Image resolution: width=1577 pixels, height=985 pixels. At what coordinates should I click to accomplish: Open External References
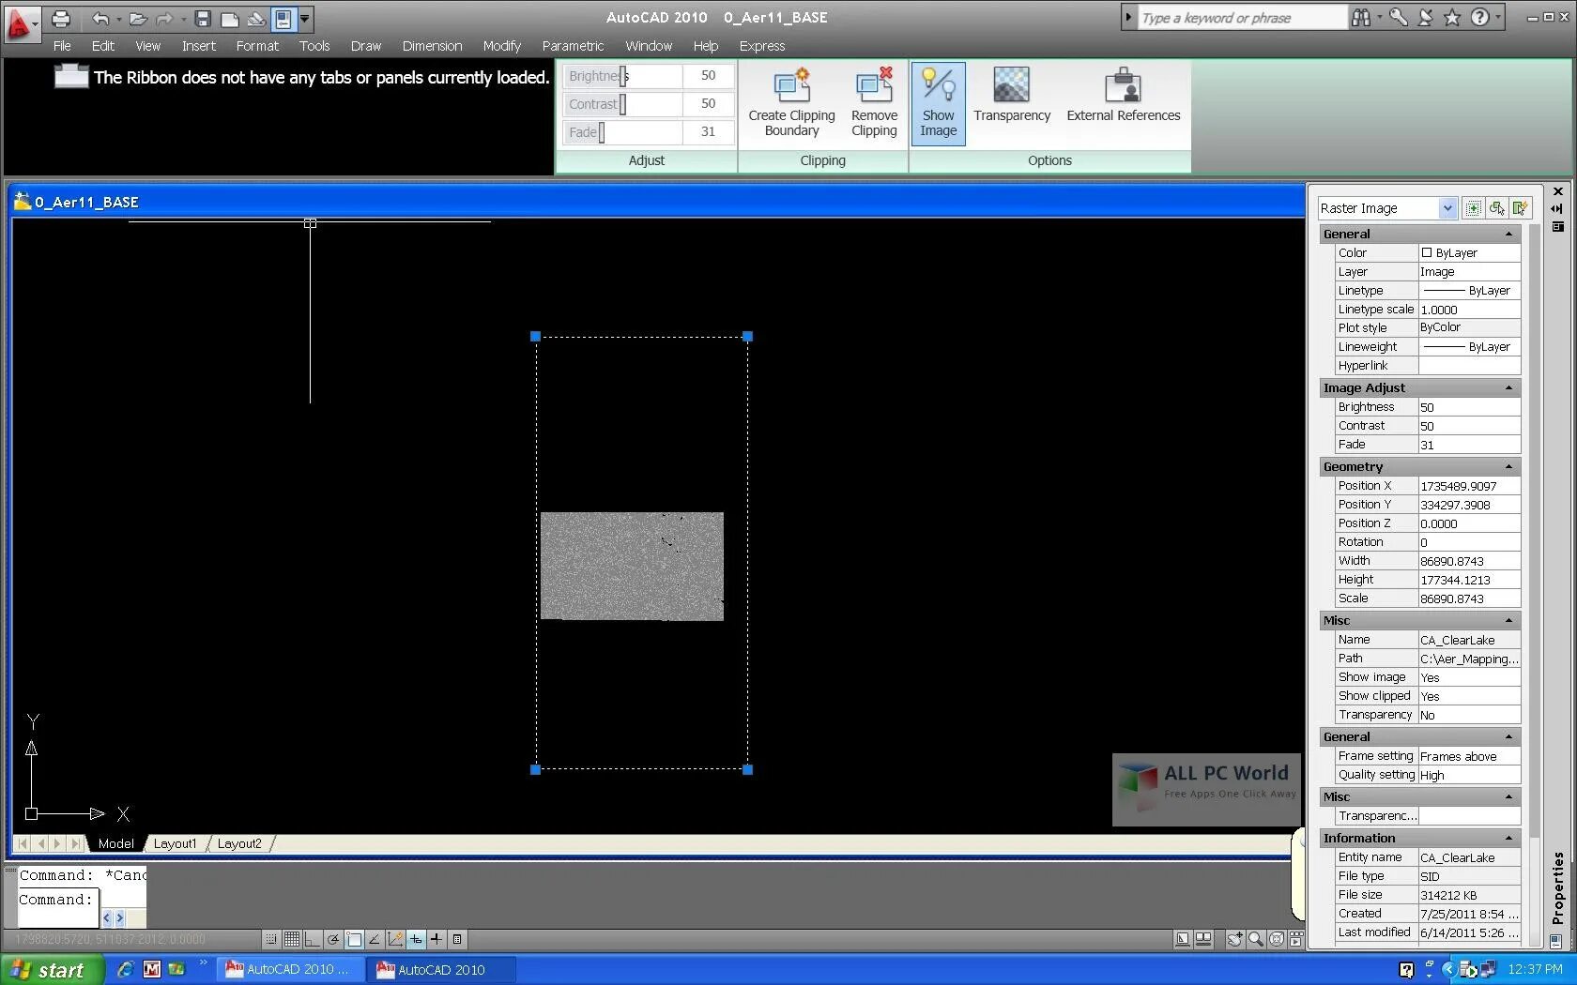pyautogui.click(x=1124, y=96)
